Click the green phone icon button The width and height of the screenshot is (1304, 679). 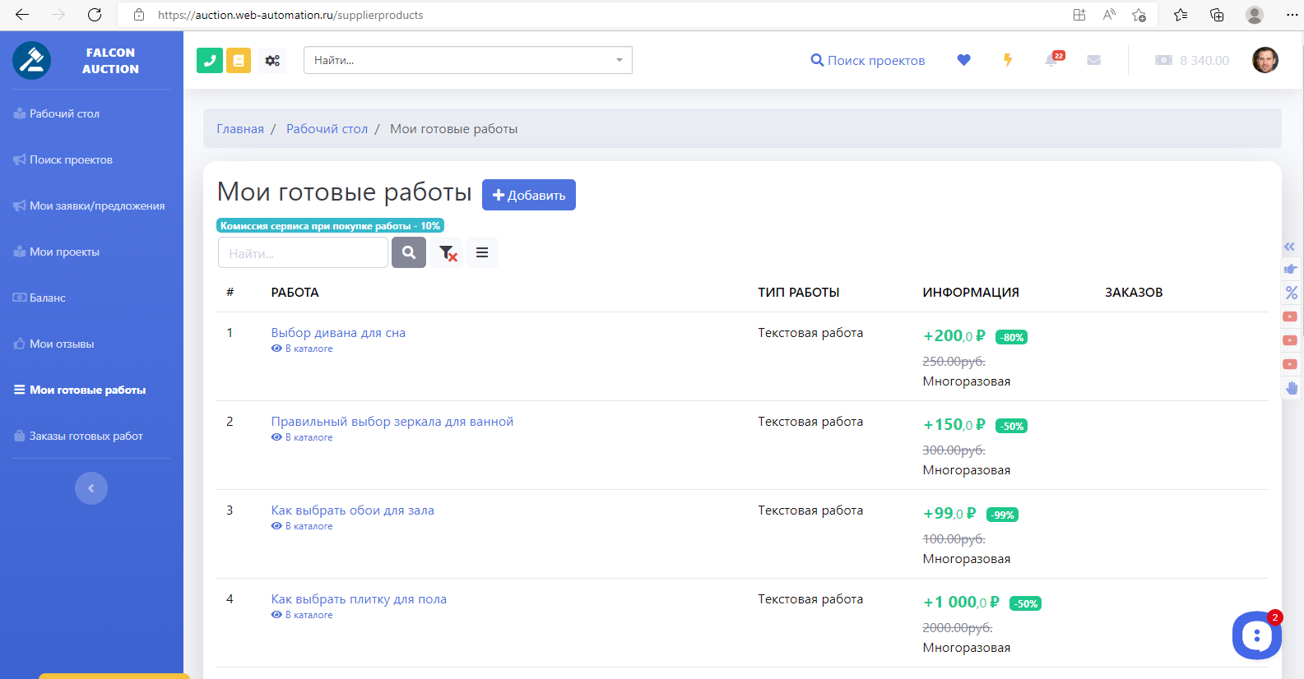pyautogui.click(x=210, y=60)
